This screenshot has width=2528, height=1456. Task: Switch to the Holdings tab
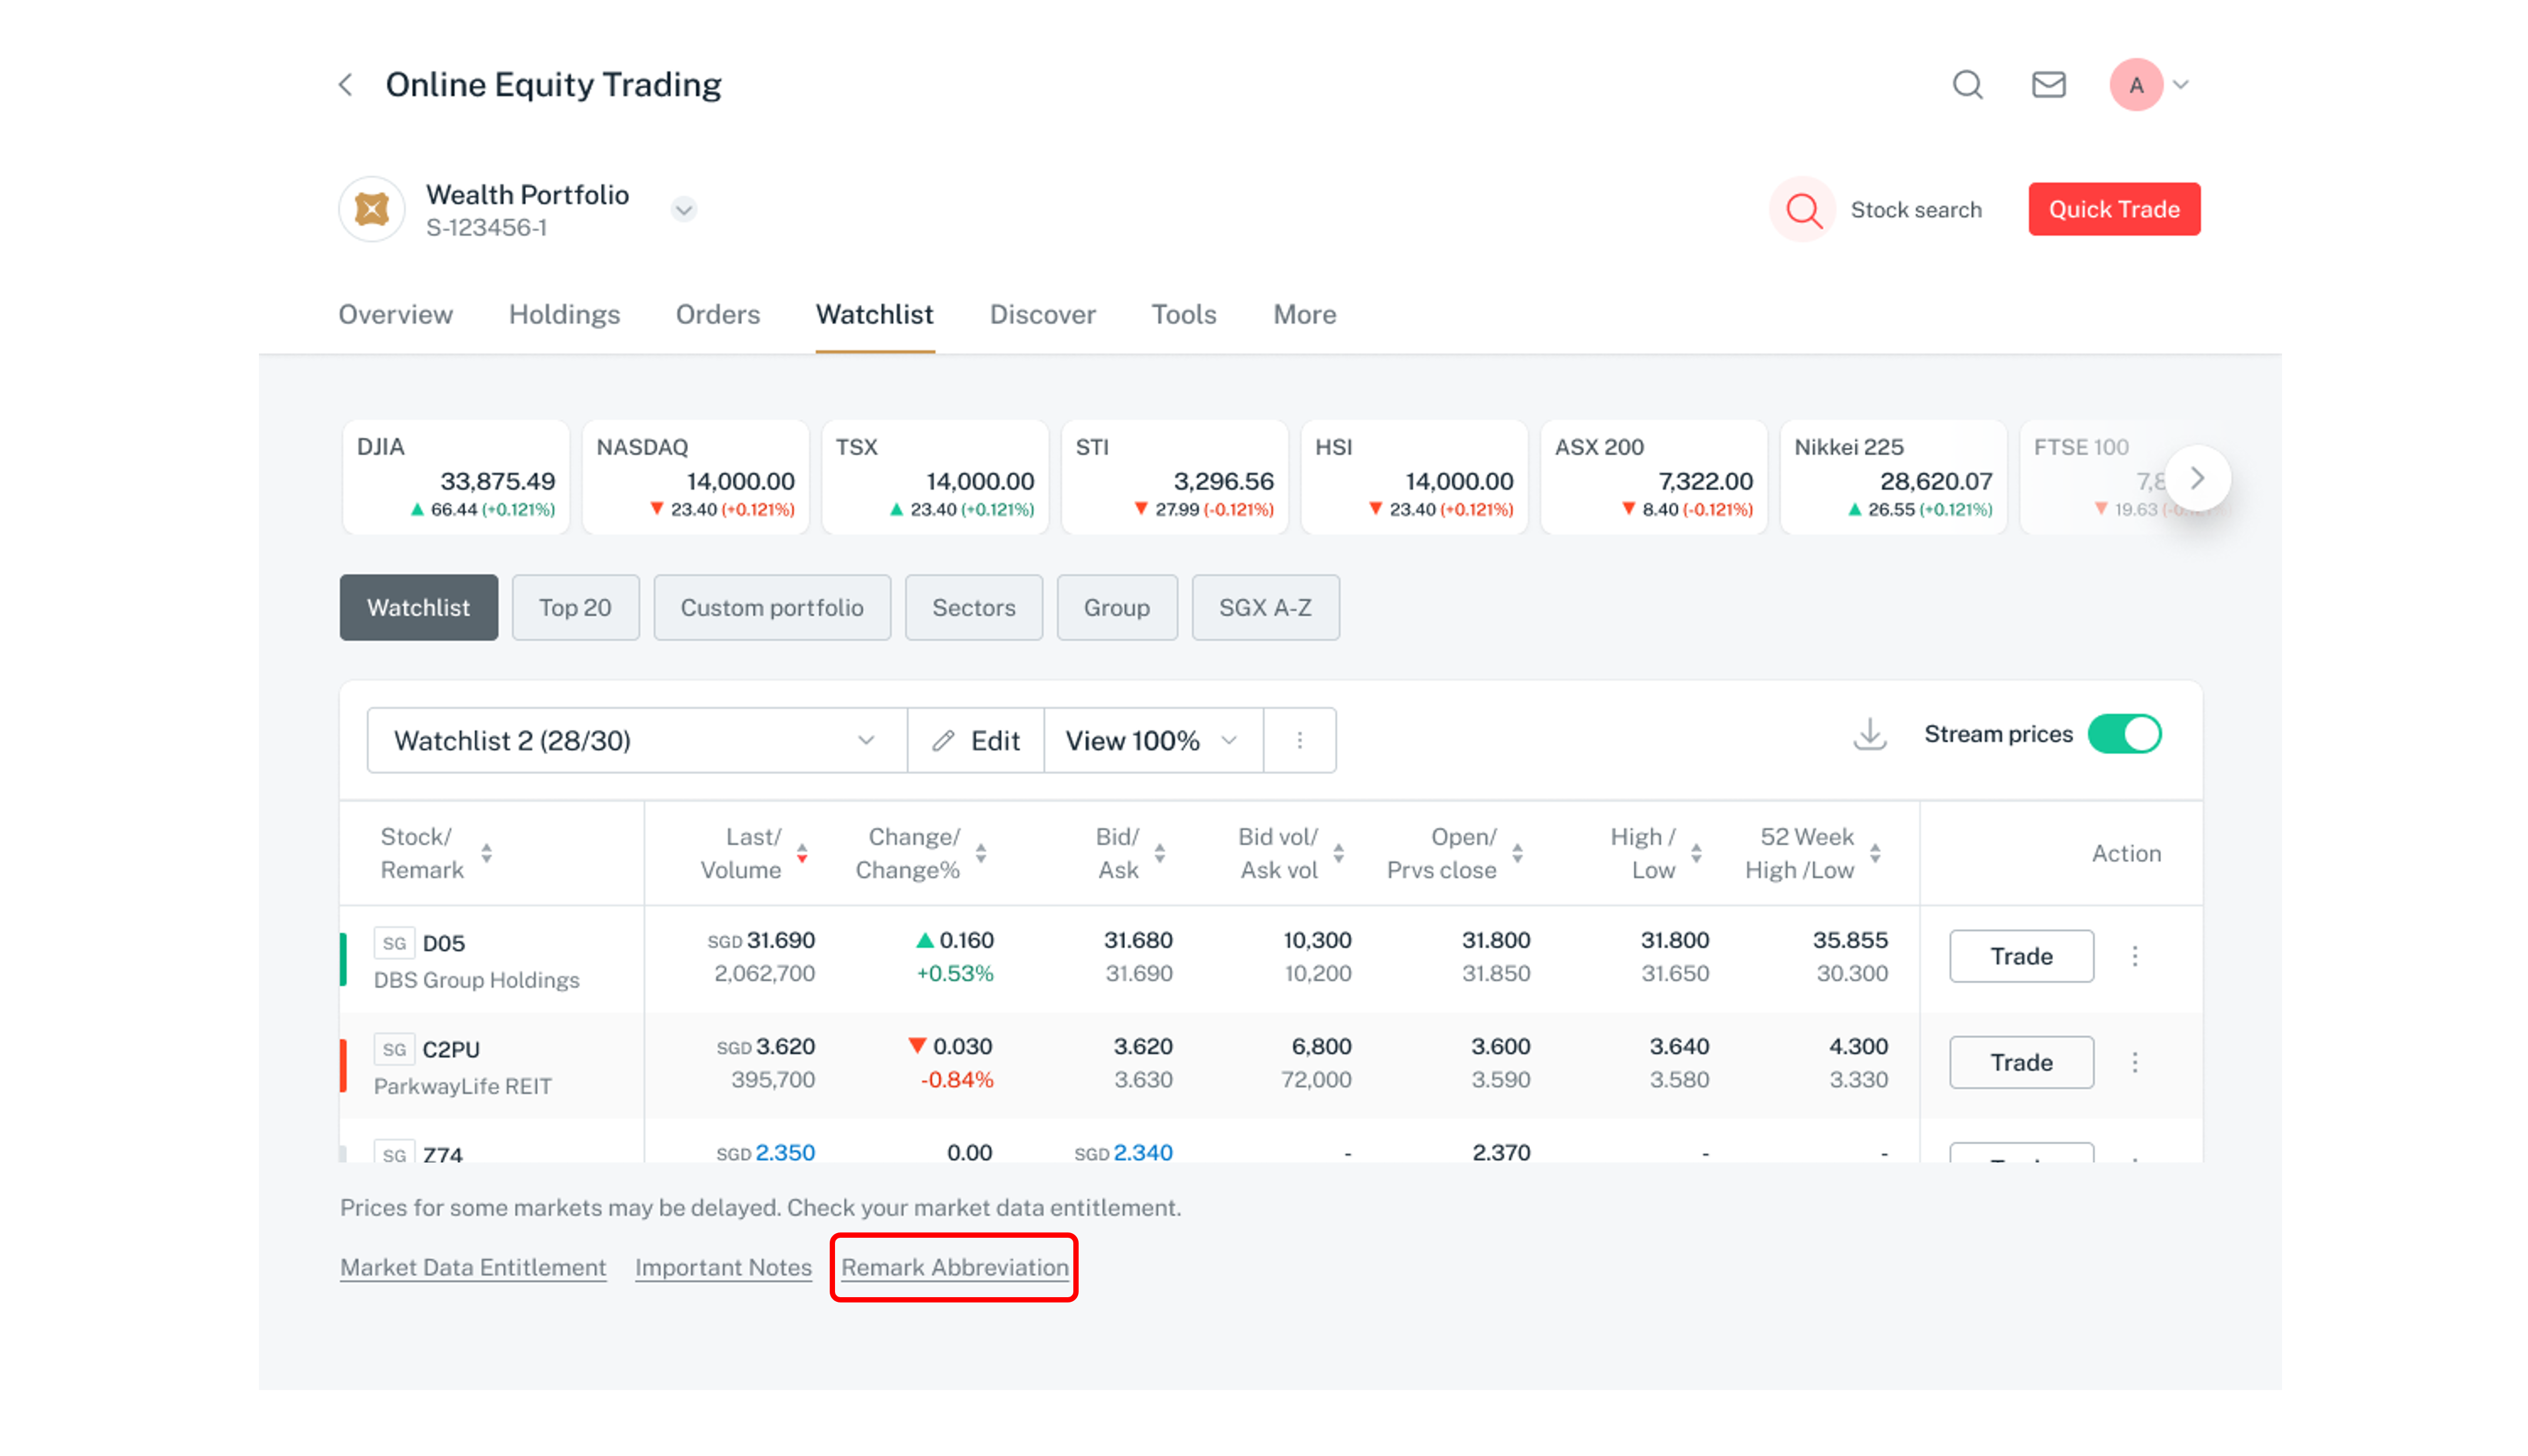tap(564, 314)
